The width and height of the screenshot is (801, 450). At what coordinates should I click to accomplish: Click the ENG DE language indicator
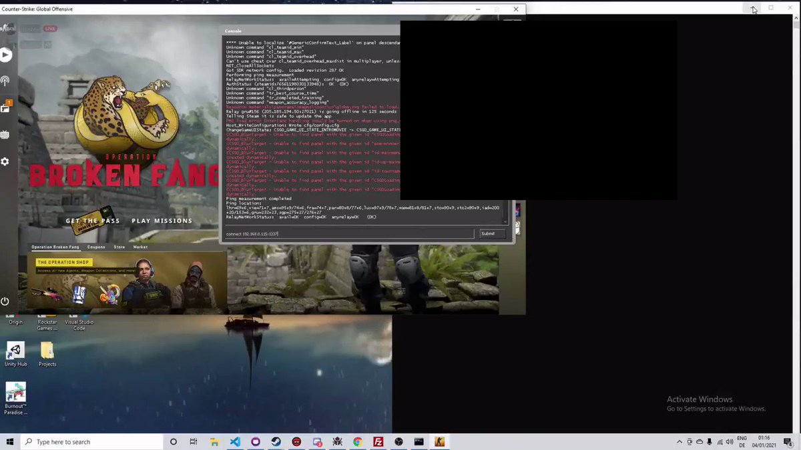point(742,441)
